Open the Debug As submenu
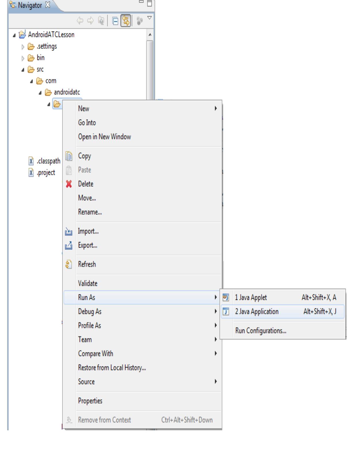This screenshot has width=353, height=449. point(90,312)
